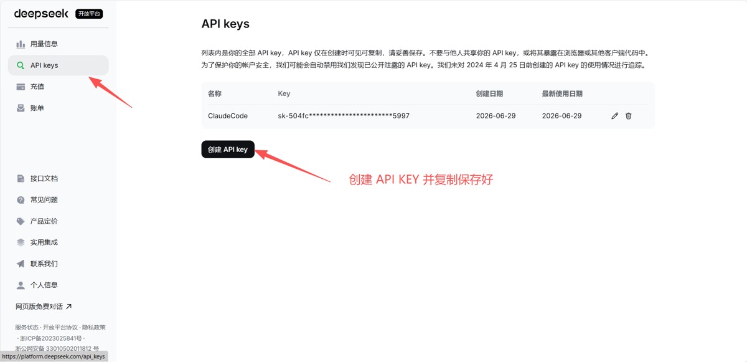Open the 用量信息 usage page
Screen dimensions: 747x362
[x=58, y=44]
